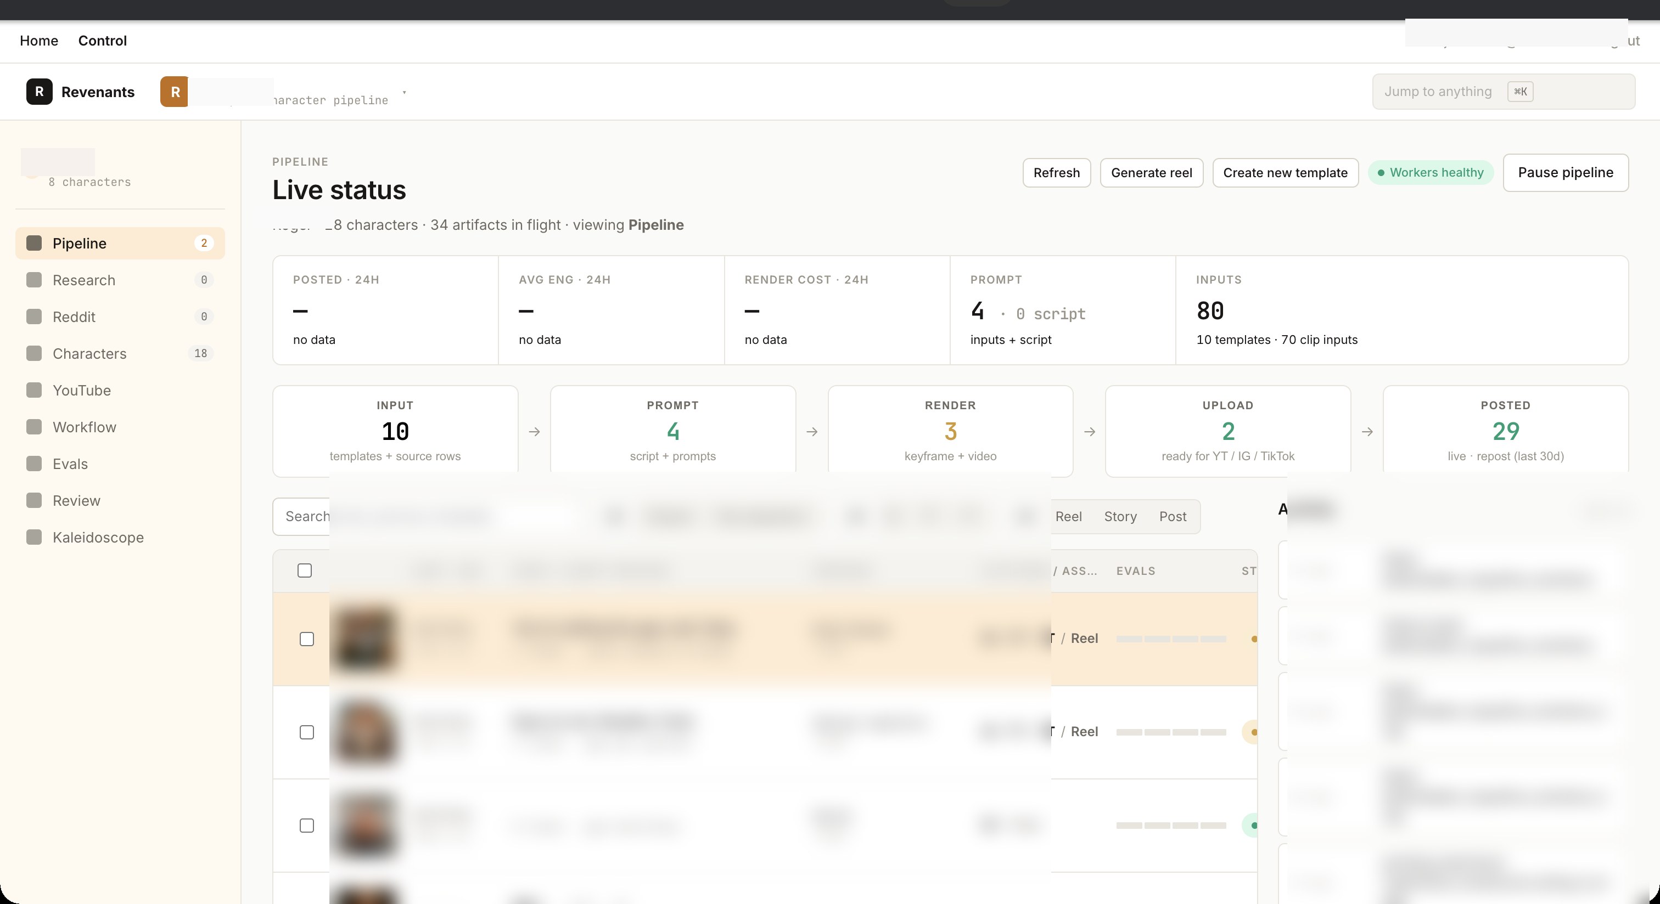Screen dimensions: 1660x904
Task: Tick the checkbox in the third table row
Action: click(x=307, y=826)
